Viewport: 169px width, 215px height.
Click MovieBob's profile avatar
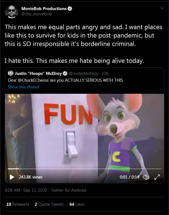[x=12, y=12]
